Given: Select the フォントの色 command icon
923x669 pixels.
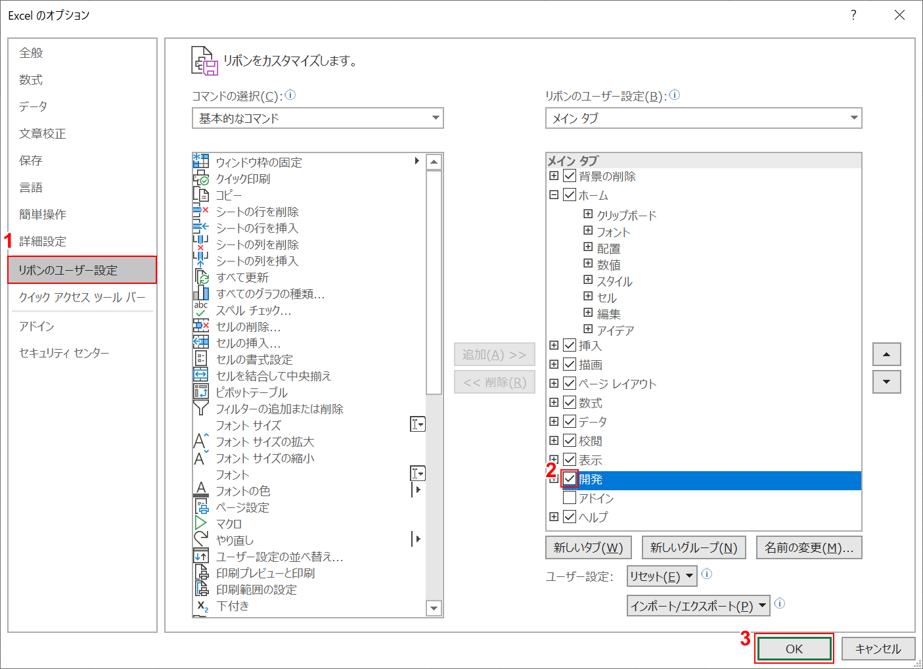Looking at the screenshot, I should [x=202, y=490].
